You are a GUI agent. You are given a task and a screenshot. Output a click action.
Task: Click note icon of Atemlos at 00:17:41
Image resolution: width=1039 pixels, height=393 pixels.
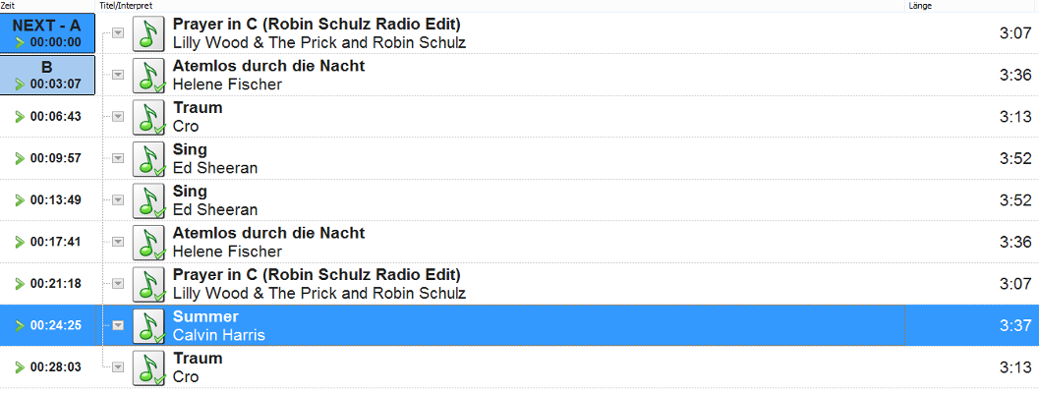(148, 242)
